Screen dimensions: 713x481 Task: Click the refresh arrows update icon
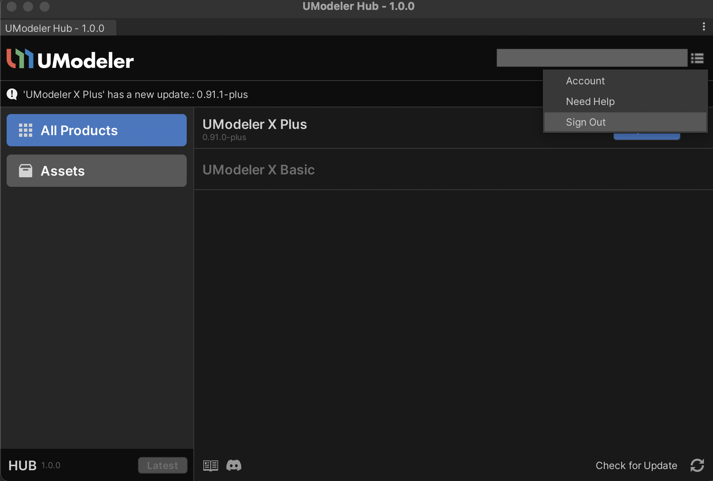click(x=697, y=466)
